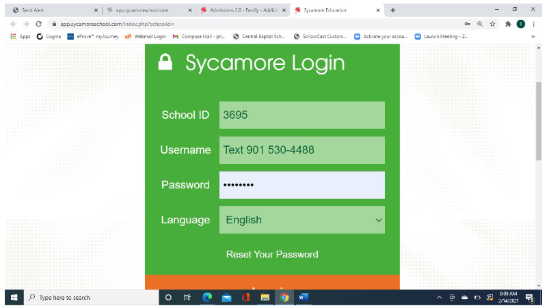The image size is (551, 308).
Task: Open File Explorer from taskbar
Action: coord(265,298)
